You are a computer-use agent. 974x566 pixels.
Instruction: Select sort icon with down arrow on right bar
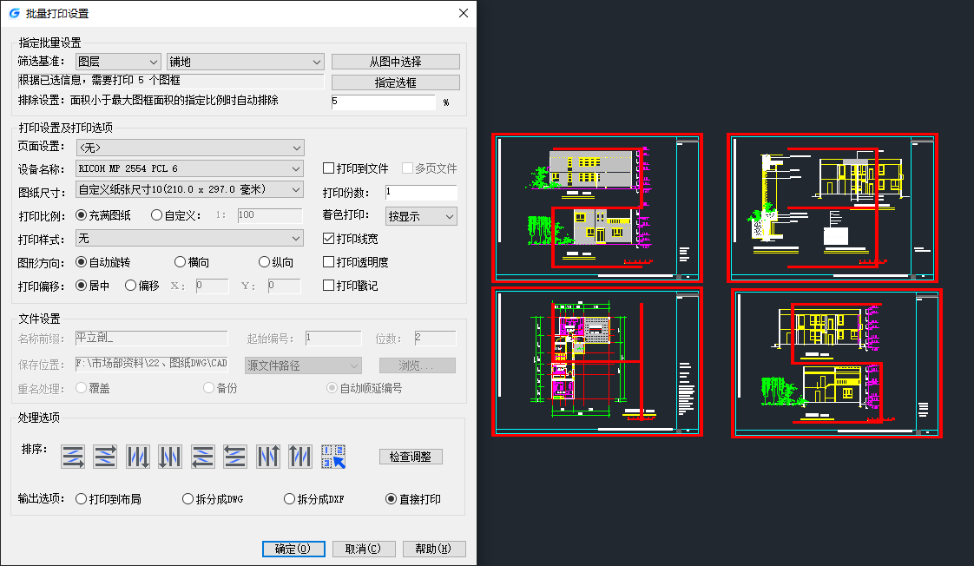tap(138, 457)
